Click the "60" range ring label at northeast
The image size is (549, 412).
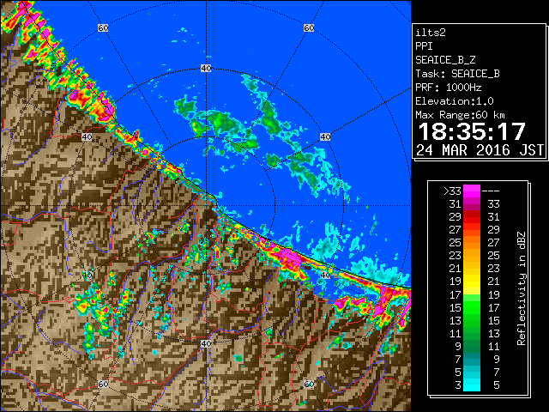pos(309,27)
